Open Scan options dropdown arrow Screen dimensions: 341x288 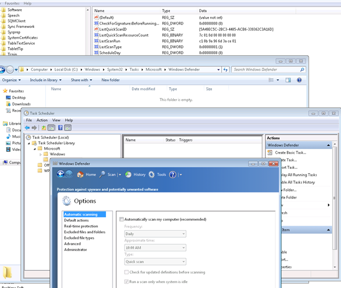pyautogui.click(x=120, y=175)
